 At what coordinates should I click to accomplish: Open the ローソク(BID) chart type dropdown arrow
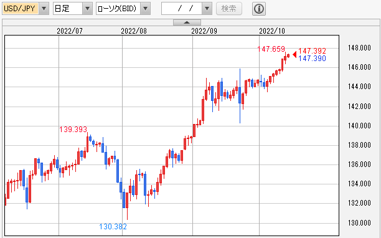pyautogui.click(x=145, y=9)
